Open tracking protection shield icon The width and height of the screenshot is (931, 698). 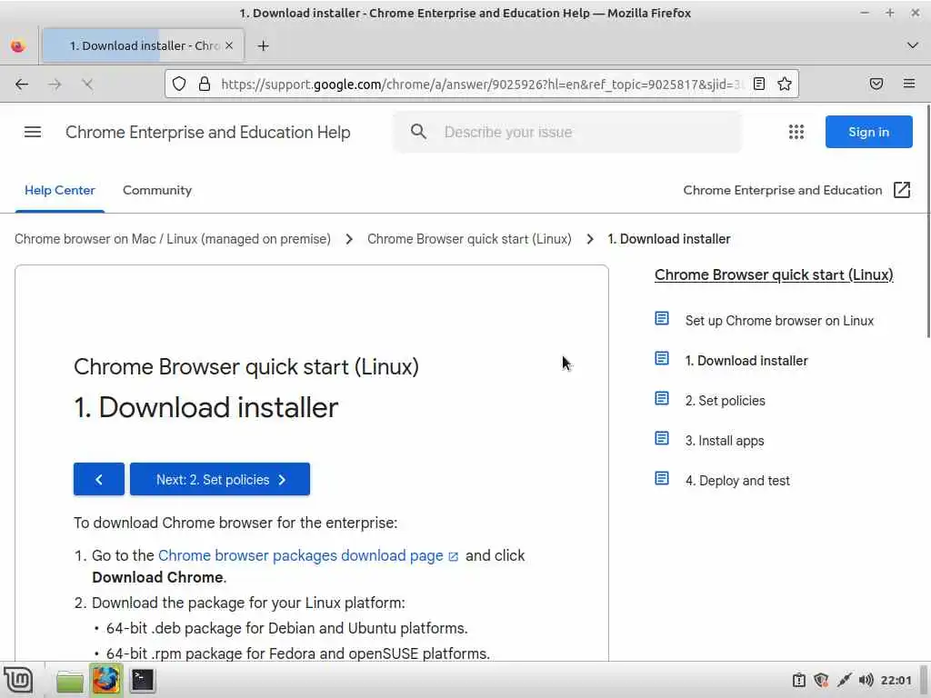(179, 84)
